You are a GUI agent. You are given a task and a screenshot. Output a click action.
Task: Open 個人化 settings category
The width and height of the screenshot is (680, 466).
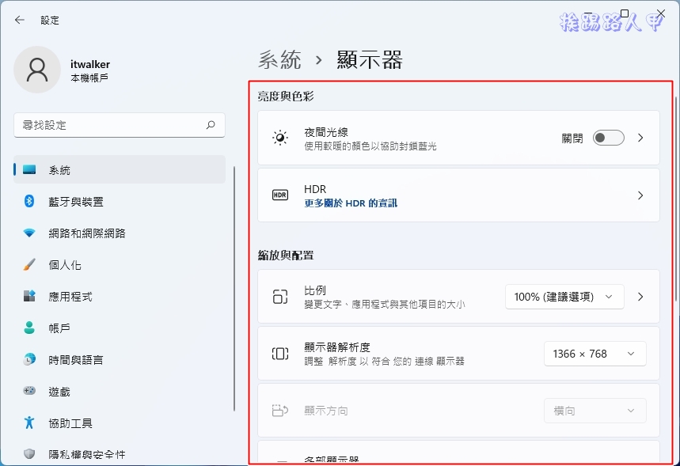[120, 264]
